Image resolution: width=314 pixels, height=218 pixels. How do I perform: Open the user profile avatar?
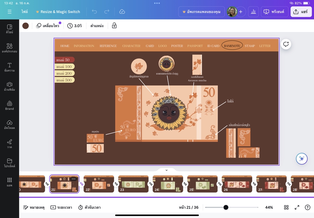tap(232, 12)
